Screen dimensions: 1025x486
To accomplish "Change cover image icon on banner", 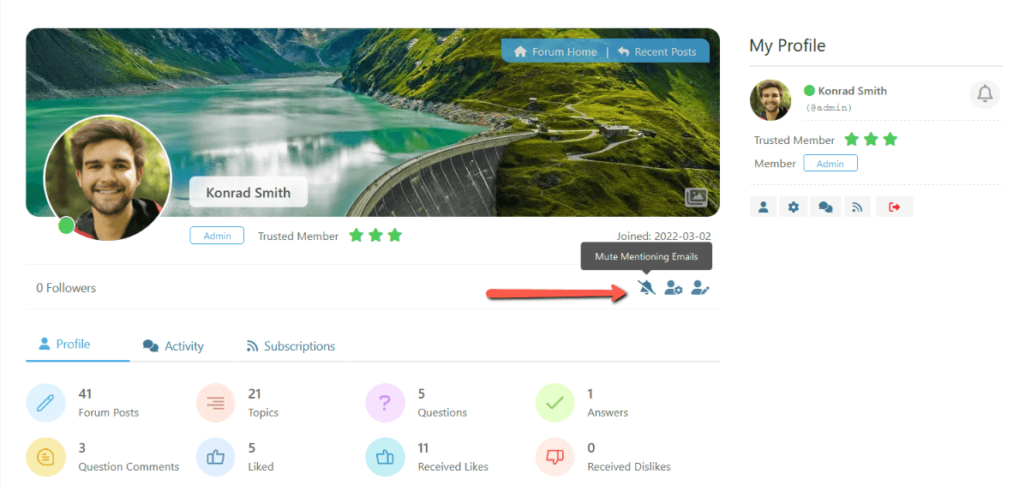I will click(696, 197).
